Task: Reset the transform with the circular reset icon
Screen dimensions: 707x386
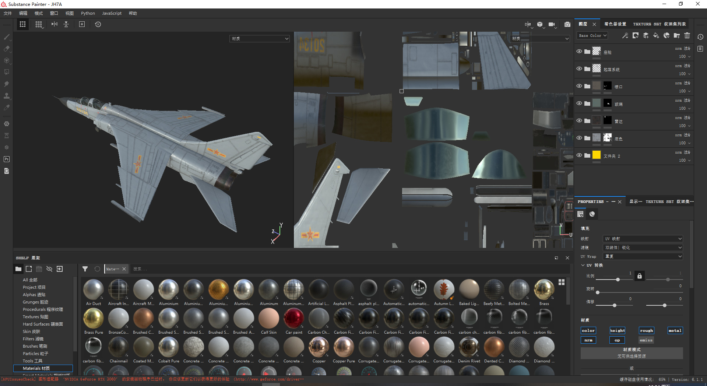Action: 98,24
